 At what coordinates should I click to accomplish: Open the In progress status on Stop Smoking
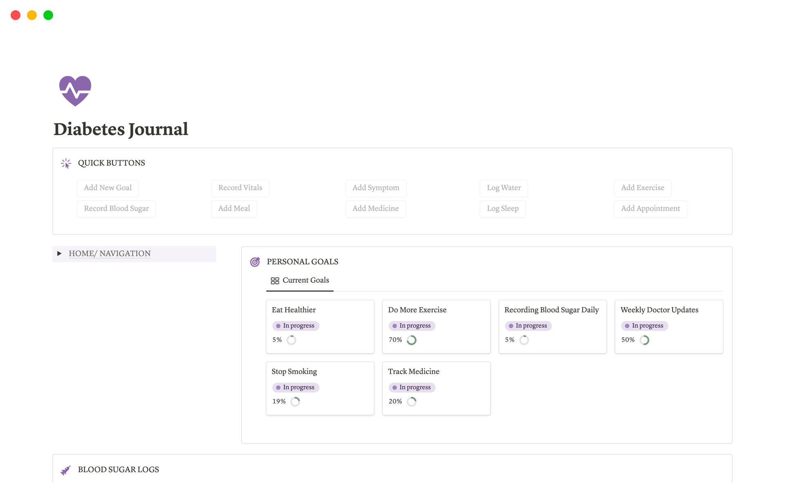point(296,387)
